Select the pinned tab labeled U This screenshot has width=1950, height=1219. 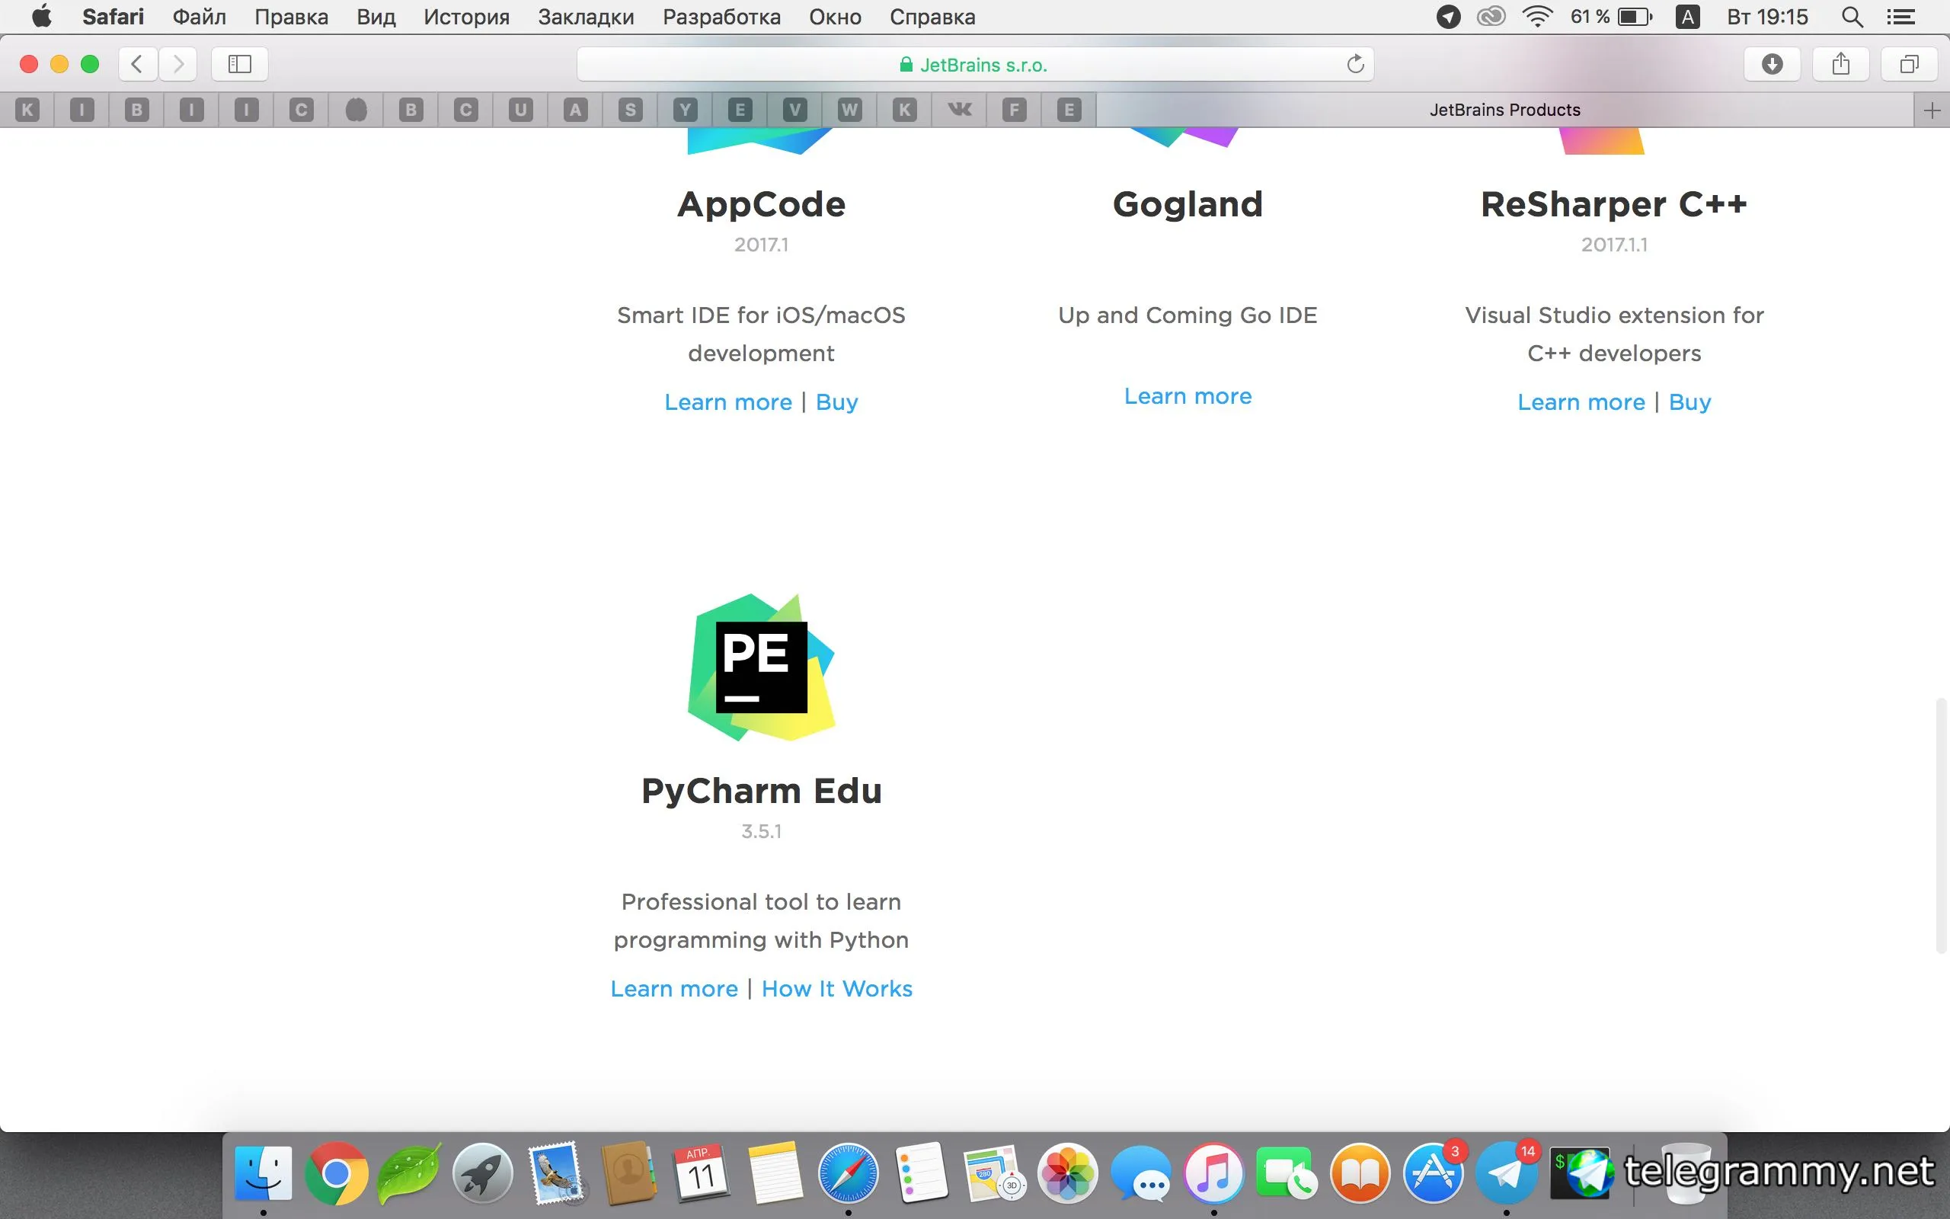520,110
